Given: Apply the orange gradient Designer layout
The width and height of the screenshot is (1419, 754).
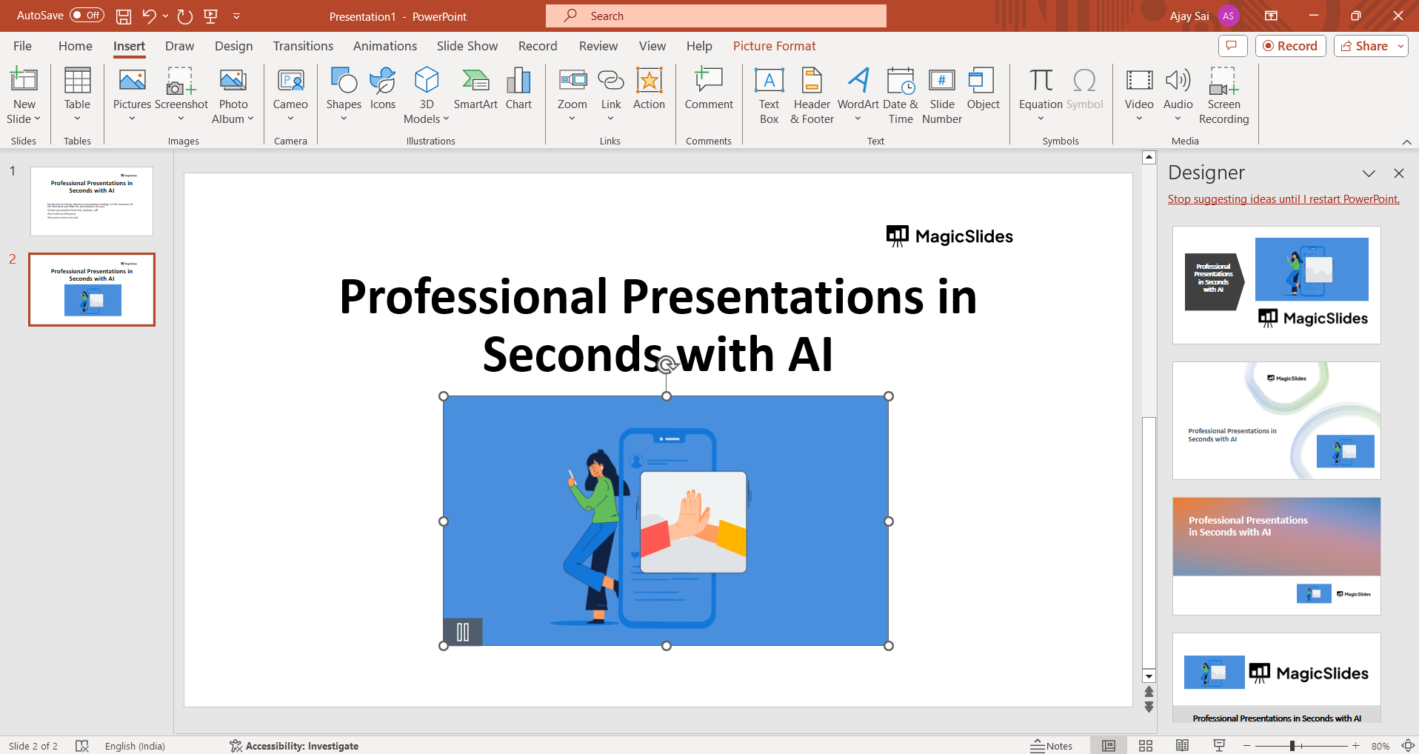Looking at the screenshot, I should coord(1277,556).
